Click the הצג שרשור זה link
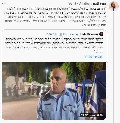Image resolution: width=120 pixels, height=123 pixels. (x=93, y=56)
